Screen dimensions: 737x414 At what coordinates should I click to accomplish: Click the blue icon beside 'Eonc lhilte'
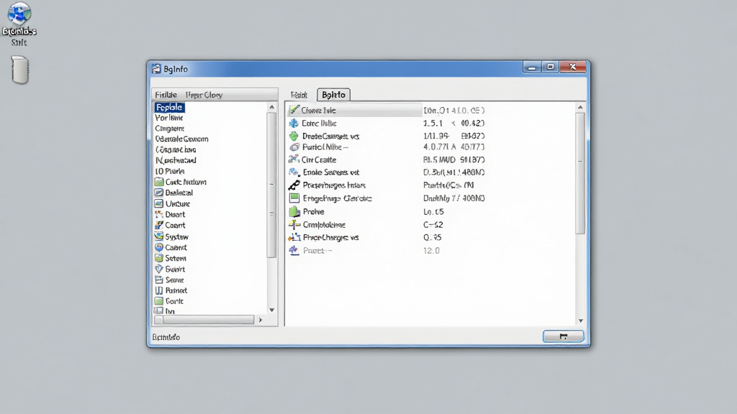[x=294, y=123]
